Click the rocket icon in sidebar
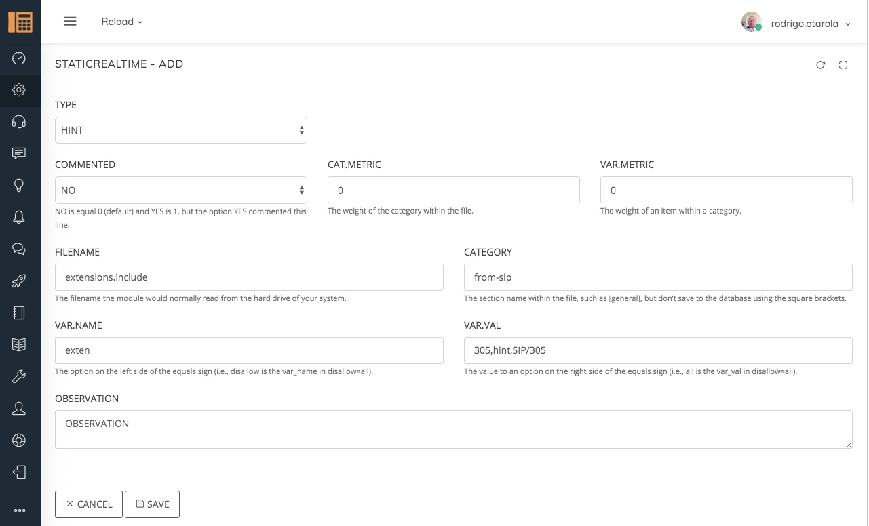Image resolution: width=869 pixels, height=526 pixels. (19, 281)
